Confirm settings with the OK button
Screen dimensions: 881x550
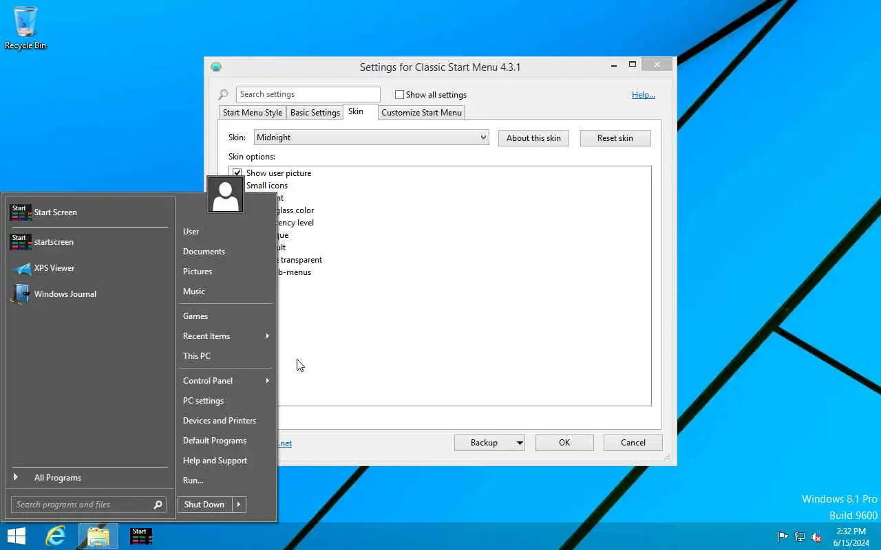(x=564, y=443)
